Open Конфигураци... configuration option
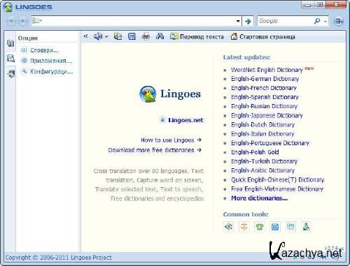The image size is (350, 266). 47,71
